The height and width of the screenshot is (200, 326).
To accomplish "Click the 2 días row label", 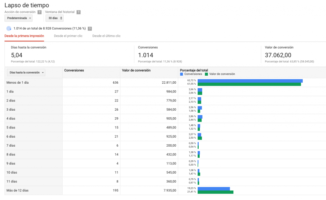I will [11, 100].
